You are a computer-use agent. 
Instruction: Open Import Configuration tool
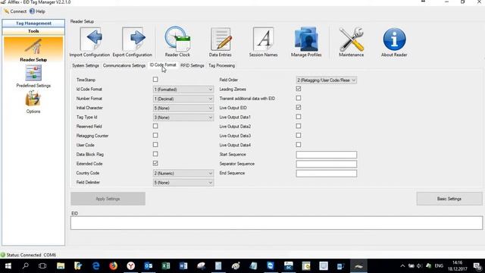(x=89, y=42)
